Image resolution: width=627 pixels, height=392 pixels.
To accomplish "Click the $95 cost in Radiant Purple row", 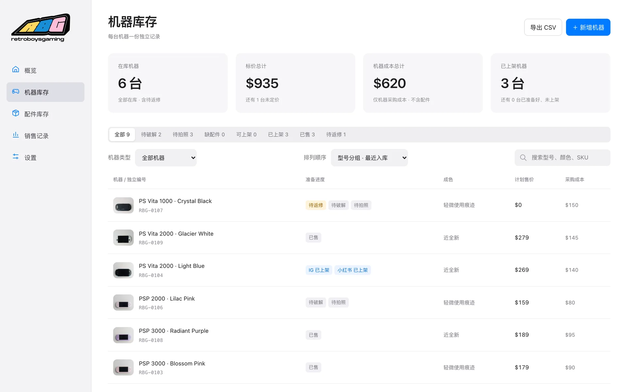I will point(570,335).
